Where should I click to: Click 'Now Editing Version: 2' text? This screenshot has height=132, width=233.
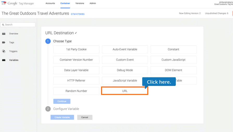(x=190, y=13)
